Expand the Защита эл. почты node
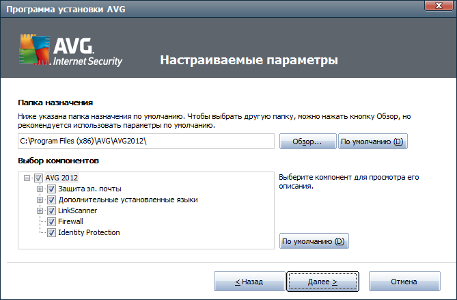Viewport: 457px width, 300px height. tap(40, 189)
